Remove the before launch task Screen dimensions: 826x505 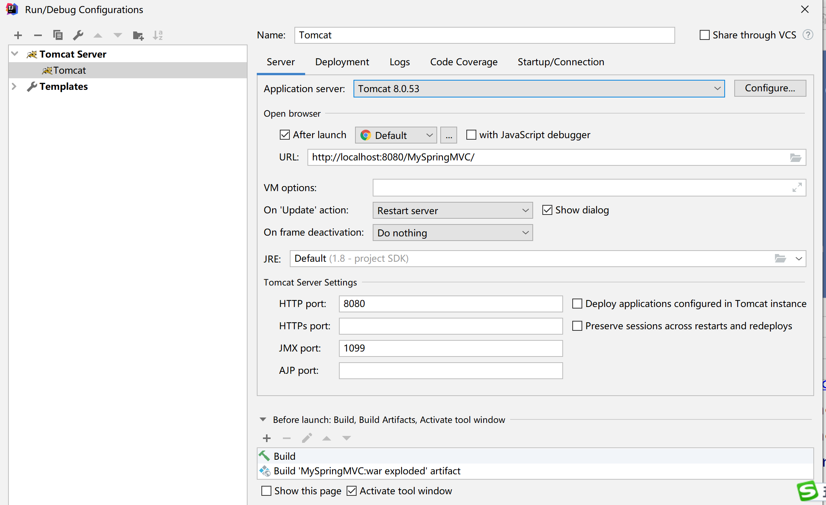click(x=287, y=438)
